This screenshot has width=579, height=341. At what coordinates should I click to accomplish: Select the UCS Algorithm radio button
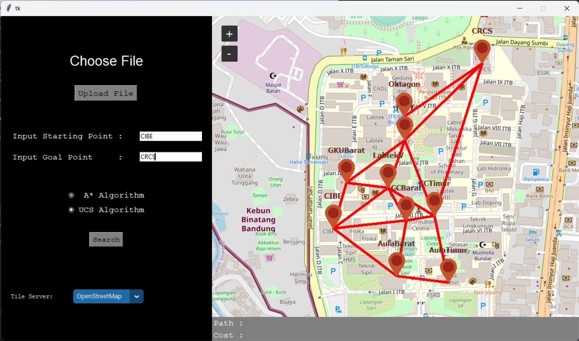pos(71,209)
